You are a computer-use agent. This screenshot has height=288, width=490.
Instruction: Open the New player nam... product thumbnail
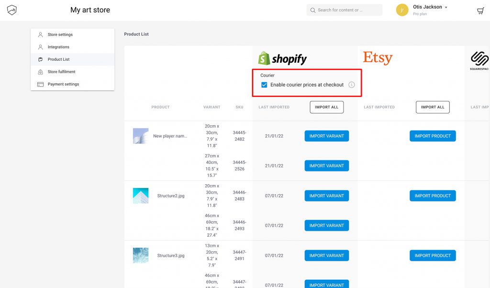(x=141, y=136)
